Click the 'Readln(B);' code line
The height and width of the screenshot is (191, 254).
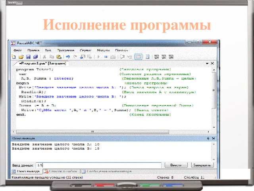click(x=33, y=101)
